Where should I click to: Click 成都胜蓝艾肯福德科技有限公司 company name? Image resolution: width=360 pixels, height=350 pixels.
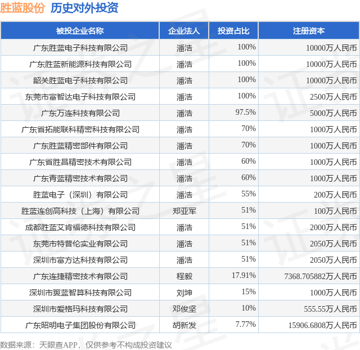pos(80,227)
